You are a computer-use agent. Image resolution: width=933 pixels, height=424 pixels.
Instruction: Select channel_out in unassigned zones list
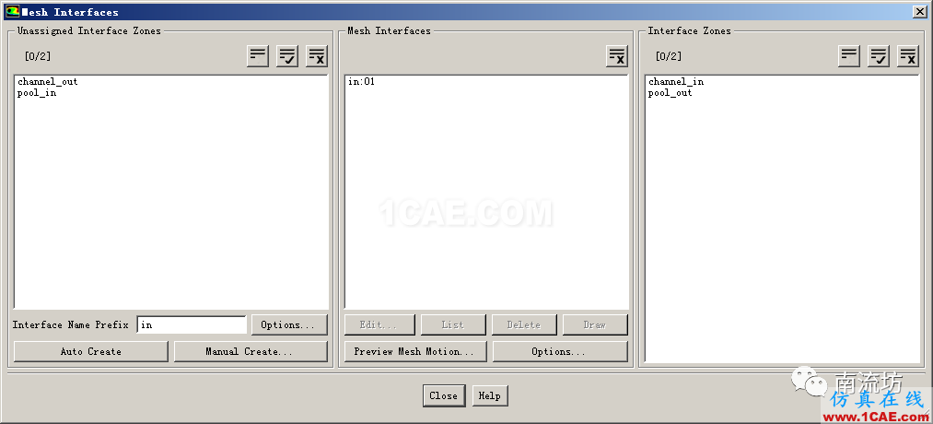[x=48, y=82]
